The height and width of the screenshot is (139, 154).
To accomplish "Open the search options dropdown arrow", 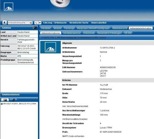I will click(x=40, y=23).
